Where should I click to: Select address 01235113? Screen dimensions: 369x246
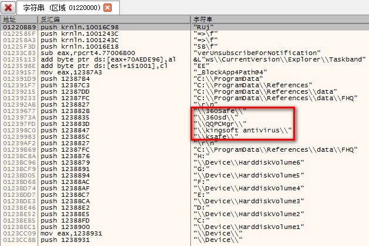click(x=19, y=59)
